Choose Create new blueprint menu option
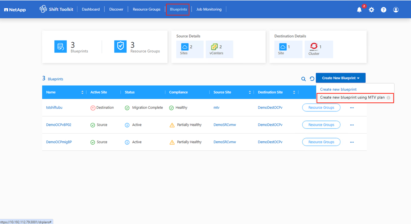 click(338, 89)
